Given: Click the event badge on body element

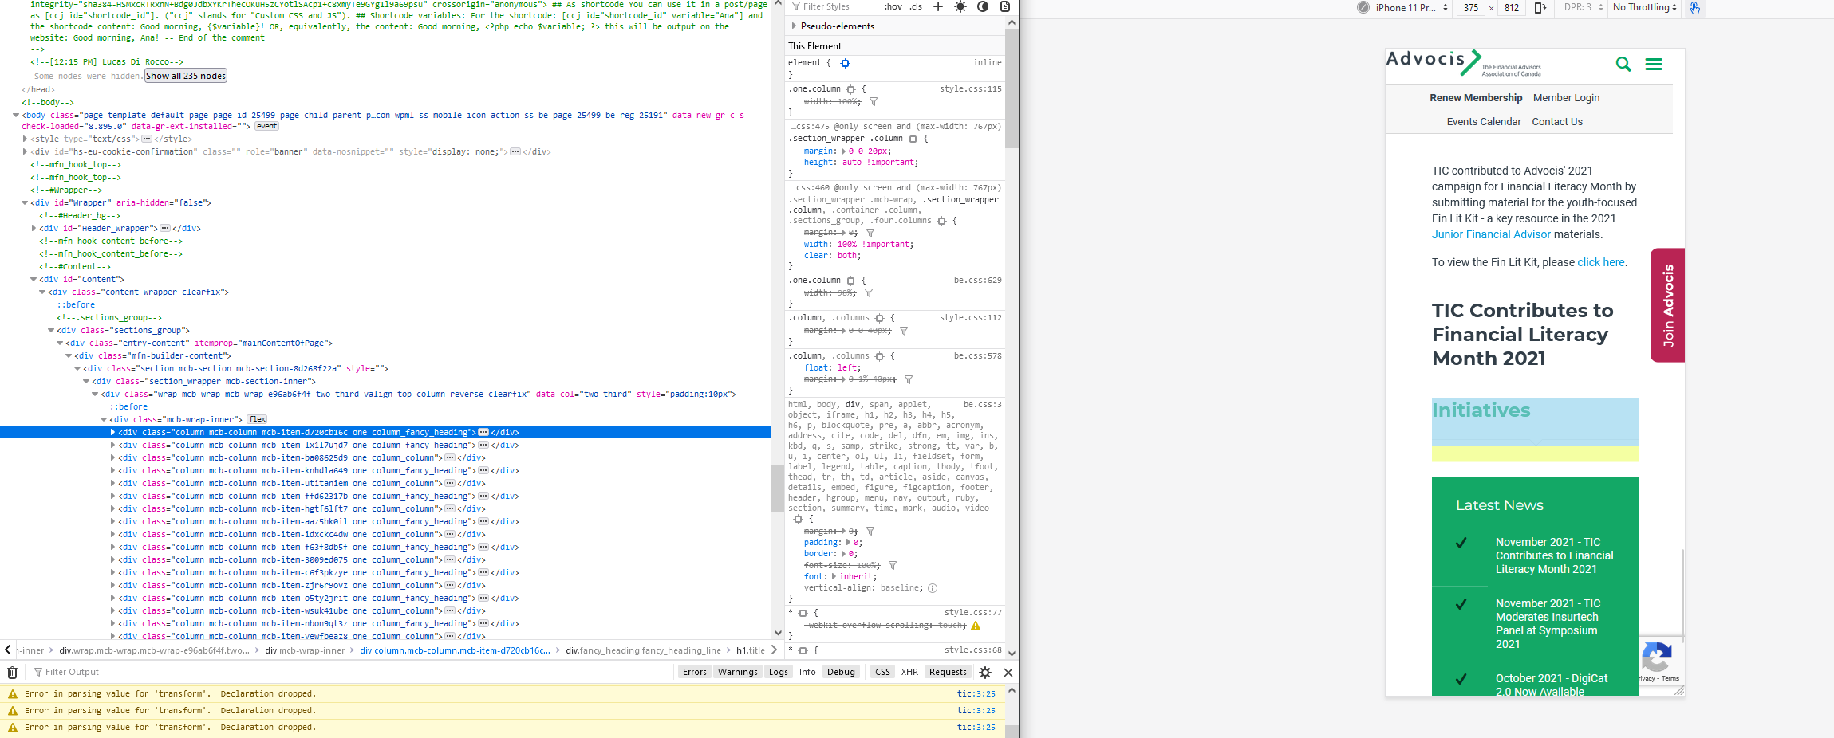Looking at the screenshot, I should [x=267, y=126].
